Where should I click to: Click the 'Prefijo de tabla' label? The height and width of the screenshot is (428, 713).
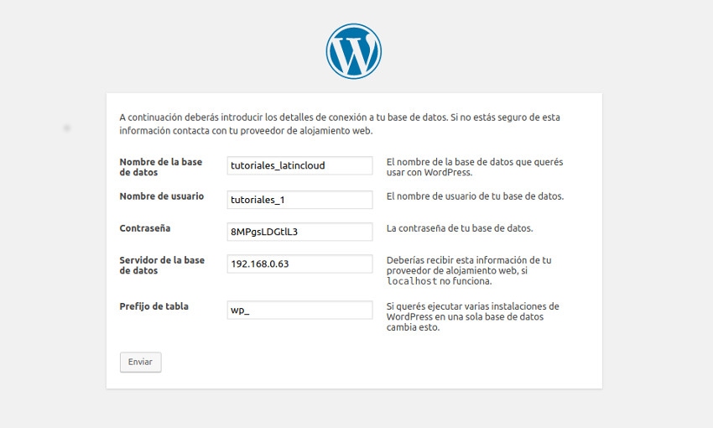(154, 306)
